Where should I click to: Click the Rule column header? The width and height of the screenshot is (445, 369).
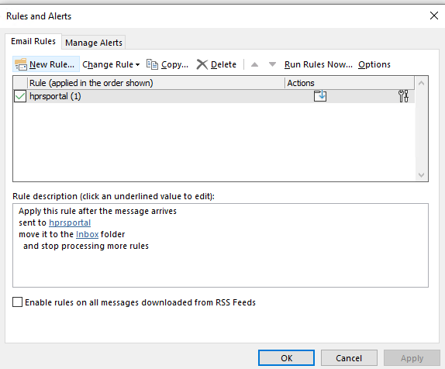(156, 83)
